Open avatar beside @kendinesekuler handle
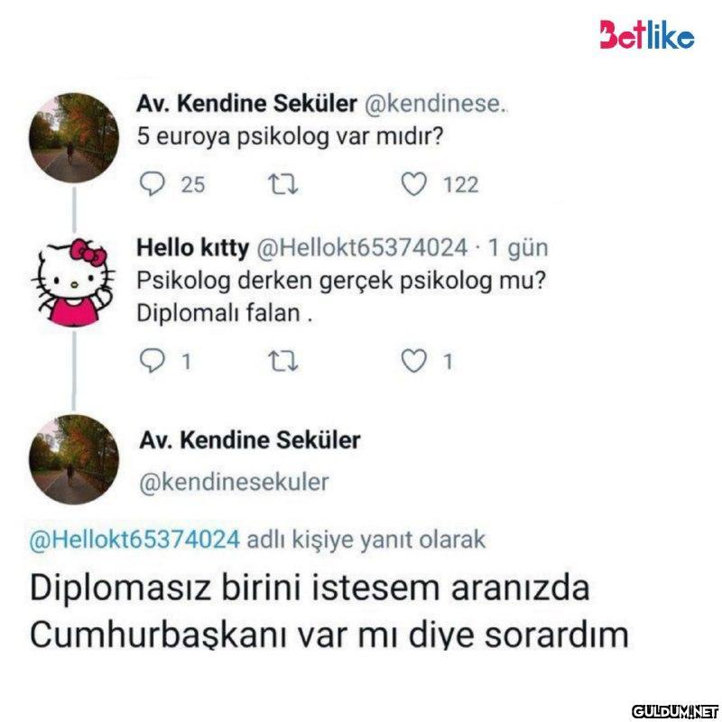 [74, 459]
